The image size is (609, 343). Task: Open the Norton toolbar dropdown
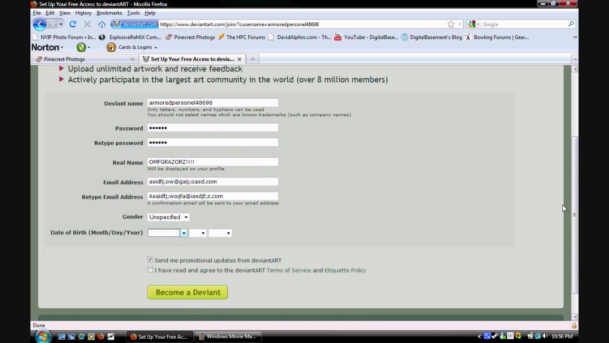(48, 47)
